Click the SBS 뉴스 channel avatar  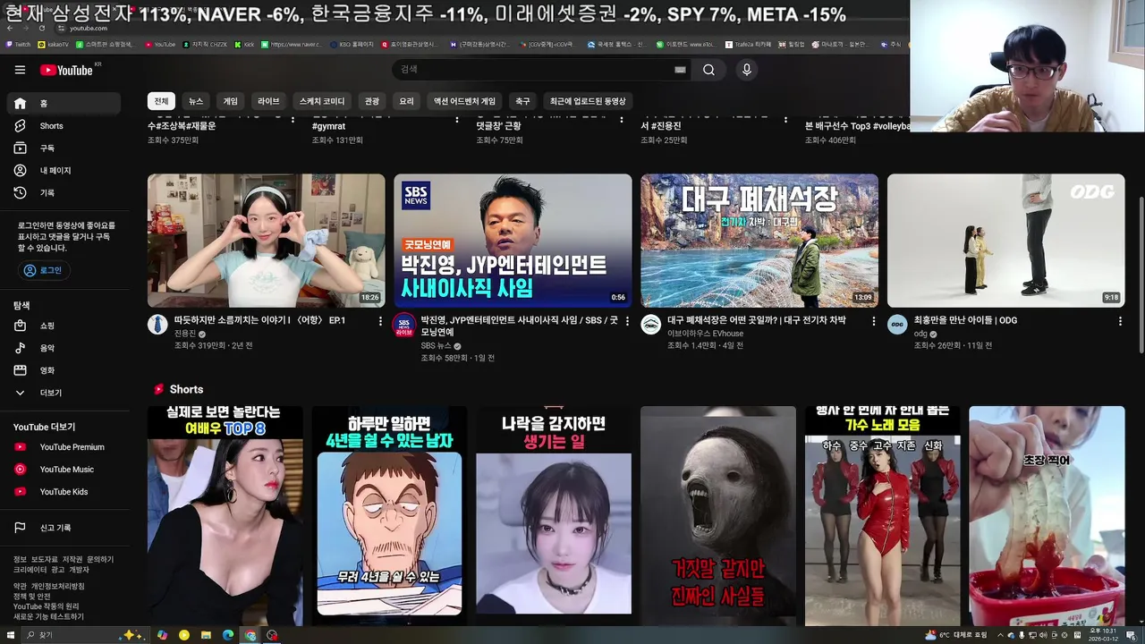404,325
